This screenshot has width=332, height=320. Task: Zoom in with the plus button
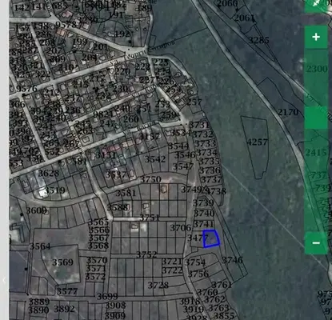tap(316, 37)
